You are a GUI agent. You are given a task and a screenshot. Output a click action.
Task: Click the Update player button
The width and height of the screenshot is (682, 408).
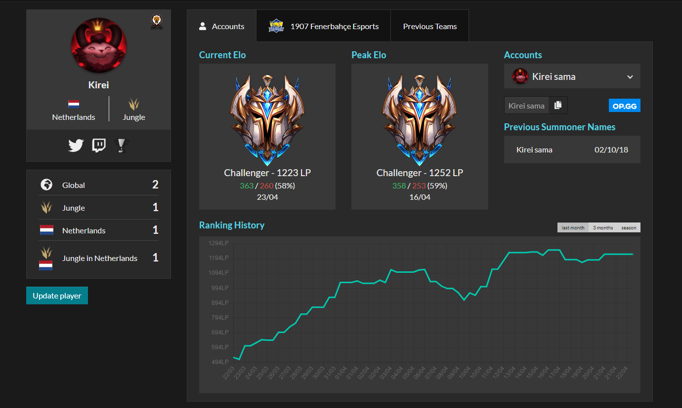point(57,296)
